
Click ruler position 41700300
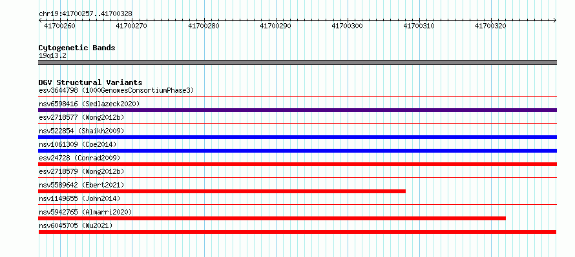pos(348,26)
